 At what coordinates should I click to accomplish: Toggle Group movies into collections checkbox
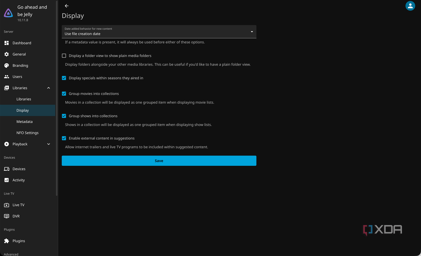tap(64, 94)
